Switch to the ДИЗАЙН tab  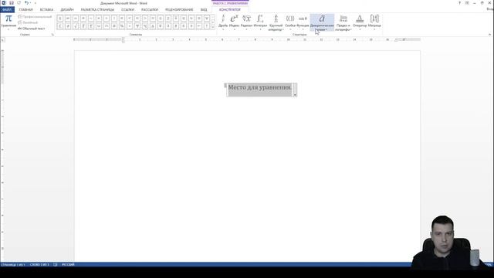click(67, 10)
